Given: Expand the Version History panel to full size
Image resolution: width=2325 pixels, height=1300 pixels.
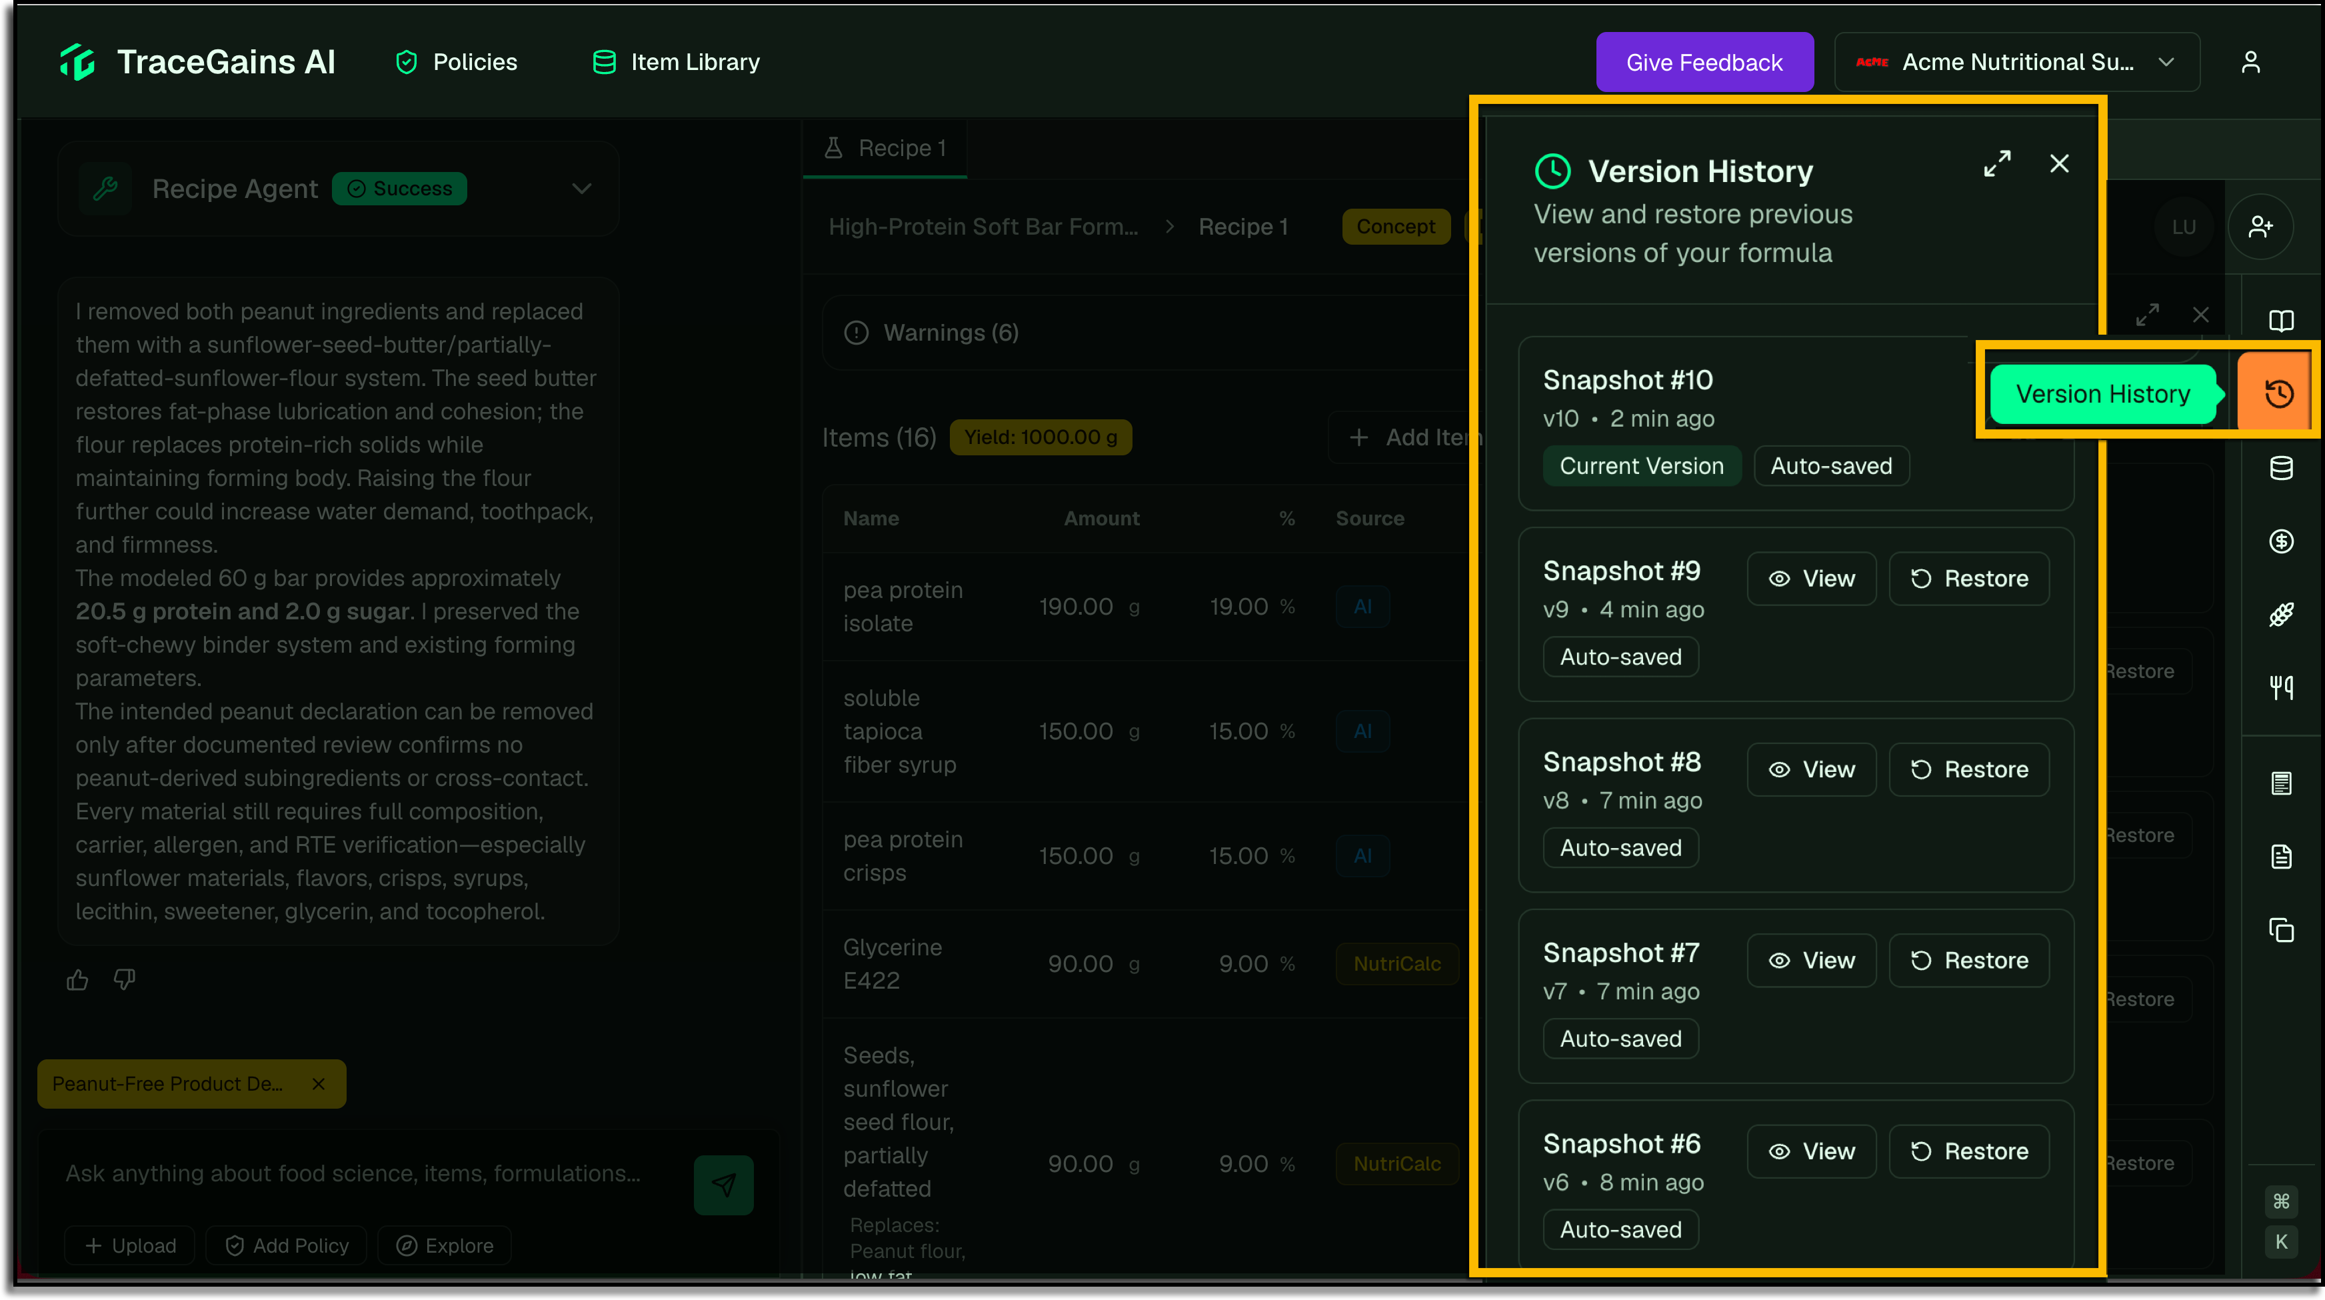Looking at the screenshot, I should 1997,163.
